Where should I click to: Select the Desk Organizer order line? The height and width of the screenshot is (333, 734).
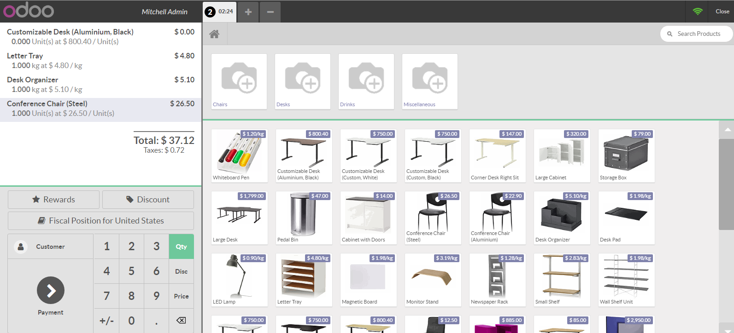(100, 84)
